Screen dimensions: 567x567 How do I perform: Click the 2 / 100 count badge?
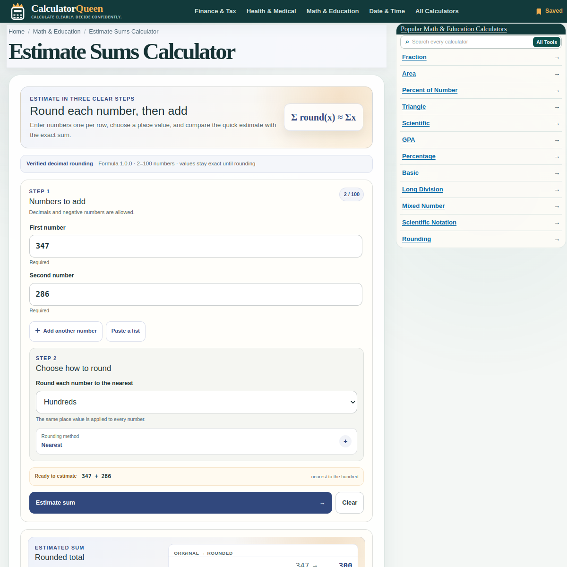352,195
